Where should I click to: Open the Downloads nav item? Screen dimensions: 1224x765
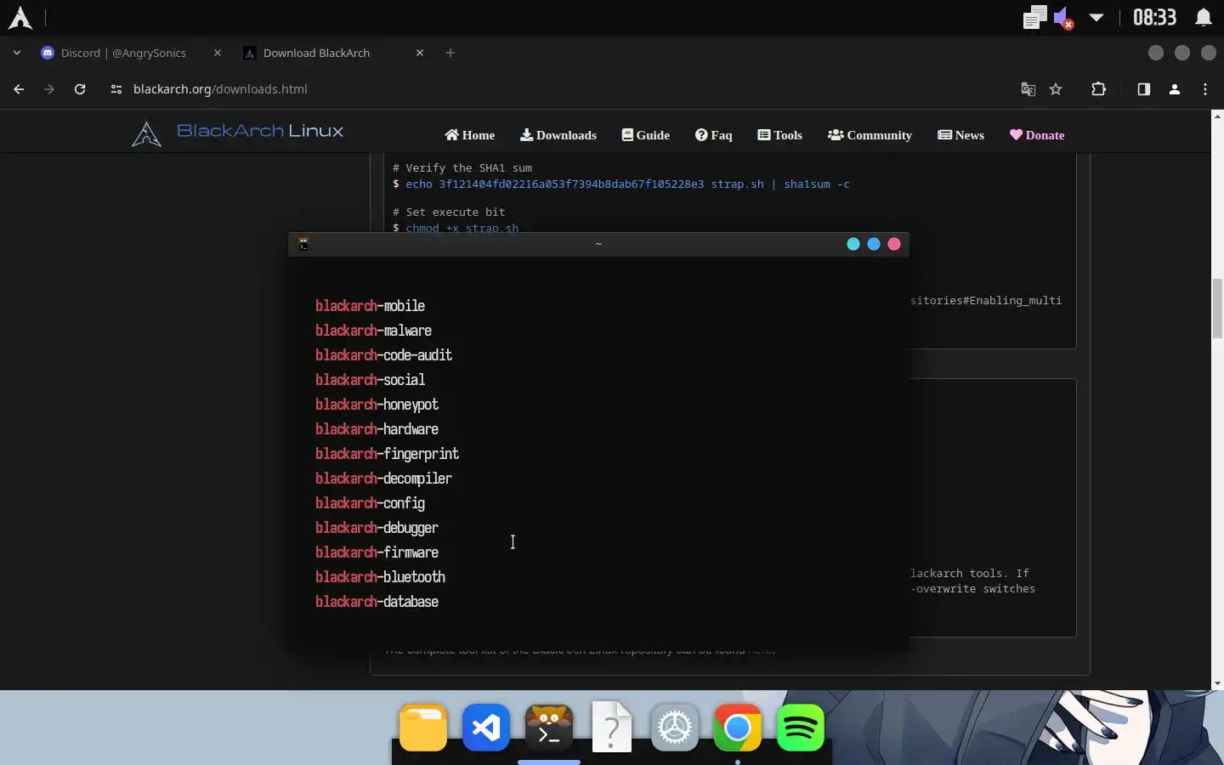click(x=558, y=135)
